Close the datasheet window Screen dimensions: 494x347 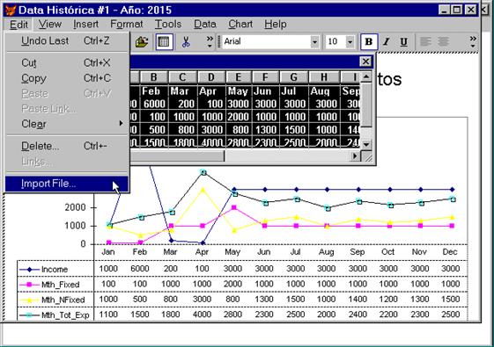365,61
